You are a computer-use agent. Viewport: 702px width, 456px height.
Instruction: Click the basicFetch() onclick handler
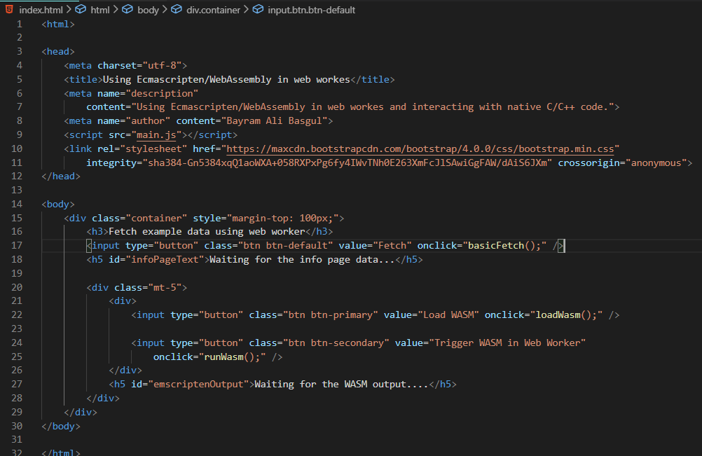[504, 245]
